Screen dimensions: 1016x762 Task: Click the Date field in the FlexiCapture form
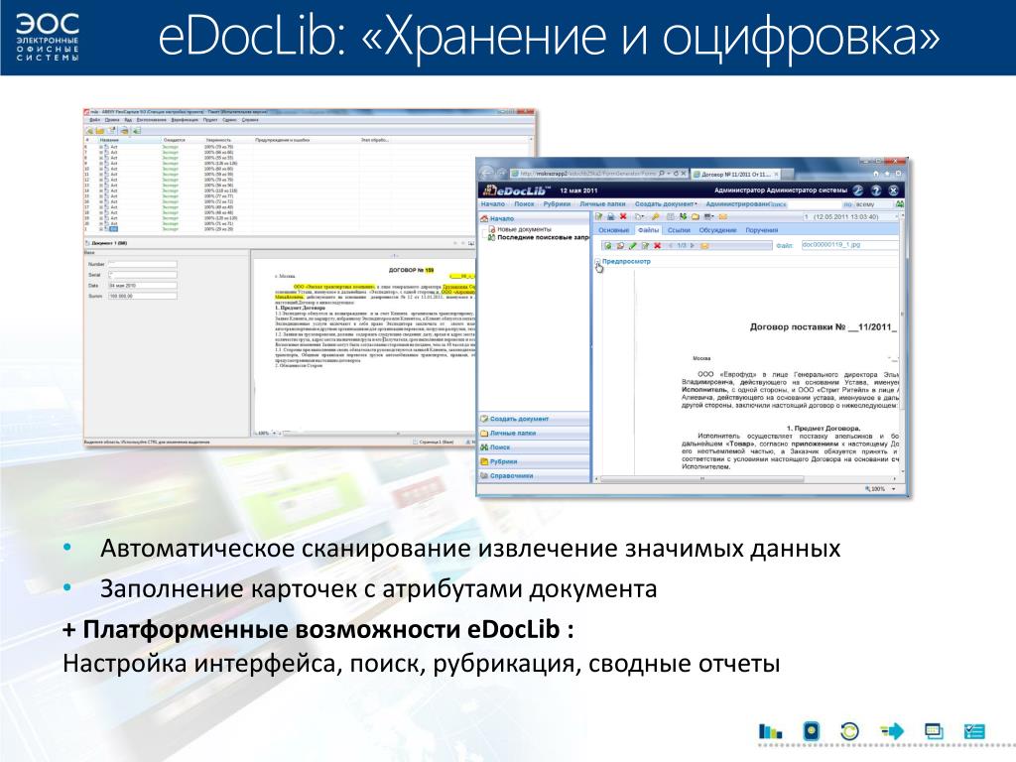(x=143, y=285)
